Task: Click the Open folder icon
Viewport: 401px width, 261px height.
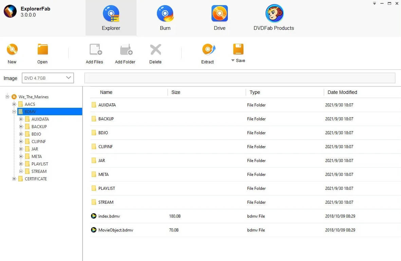Action: pos(42,50)
